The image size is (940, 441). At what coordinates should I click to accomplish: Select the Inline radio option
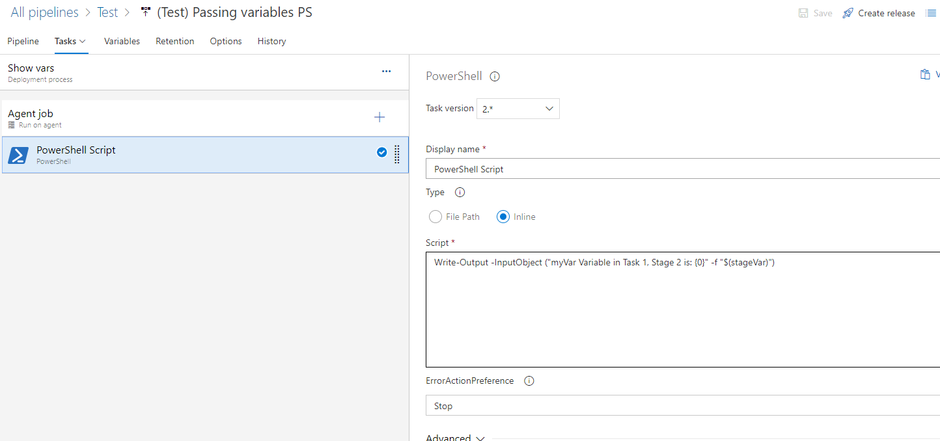point(503,217)
